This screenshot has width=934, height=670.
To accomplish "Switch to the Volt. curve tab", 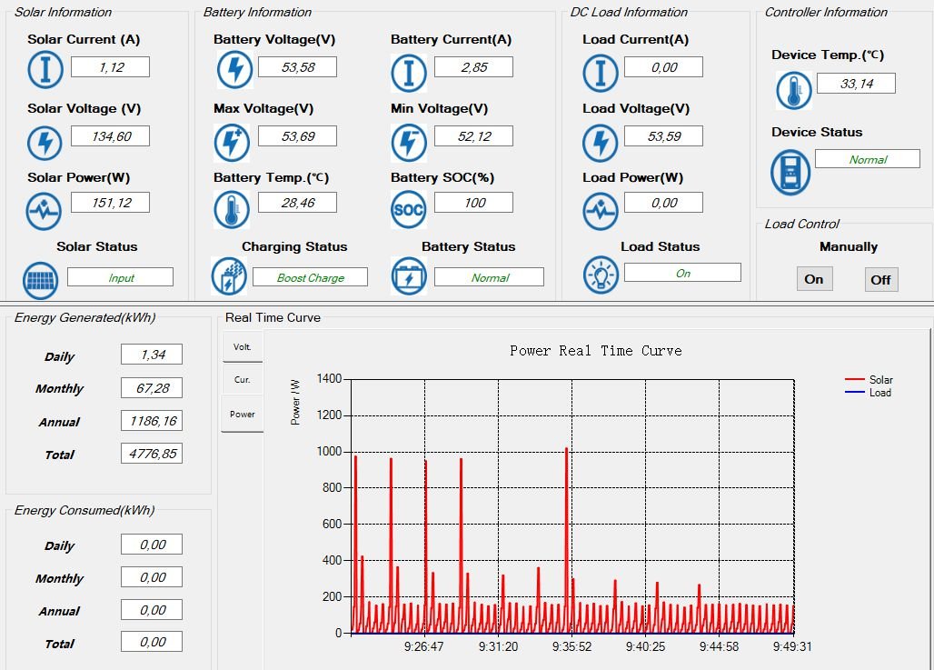I will [x=242, y=346].
